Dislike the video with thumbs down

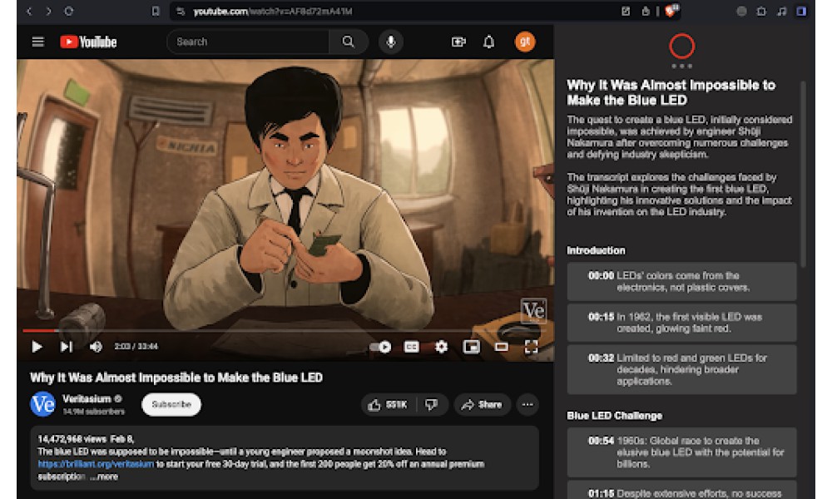point(431,405)
